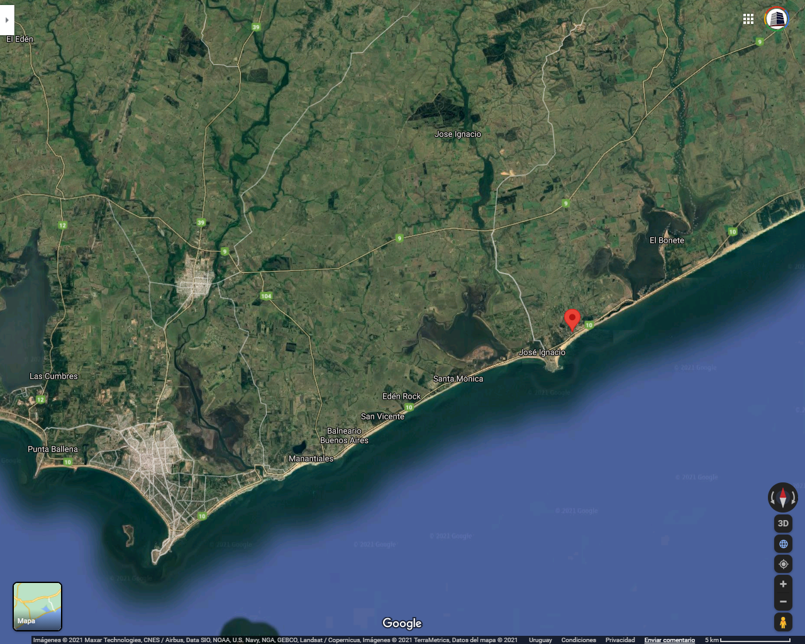
Task: Rotate the map clockwise using the compass arrow
Action: [794, 498]
